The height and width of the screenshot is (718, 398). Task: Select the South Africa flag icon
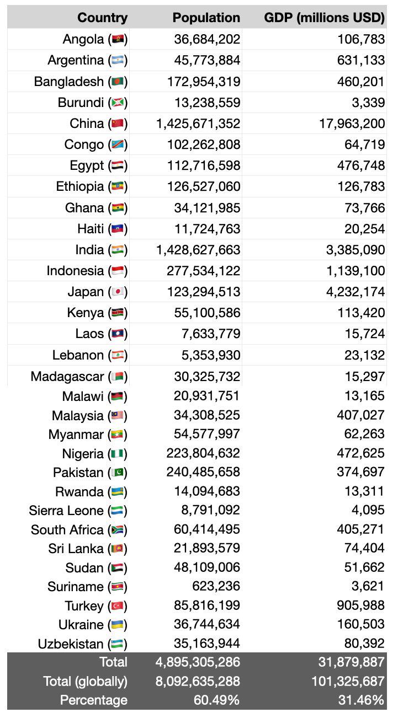(118, 530)
